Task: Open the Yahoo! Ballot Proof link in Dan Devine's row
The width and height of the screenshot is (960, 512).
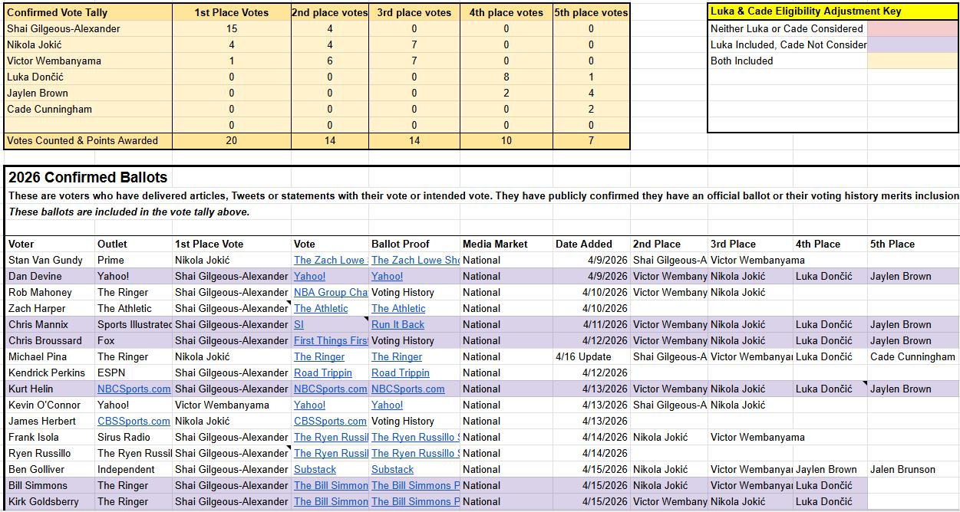Action: pyautogui.click(x=387, y=276)
